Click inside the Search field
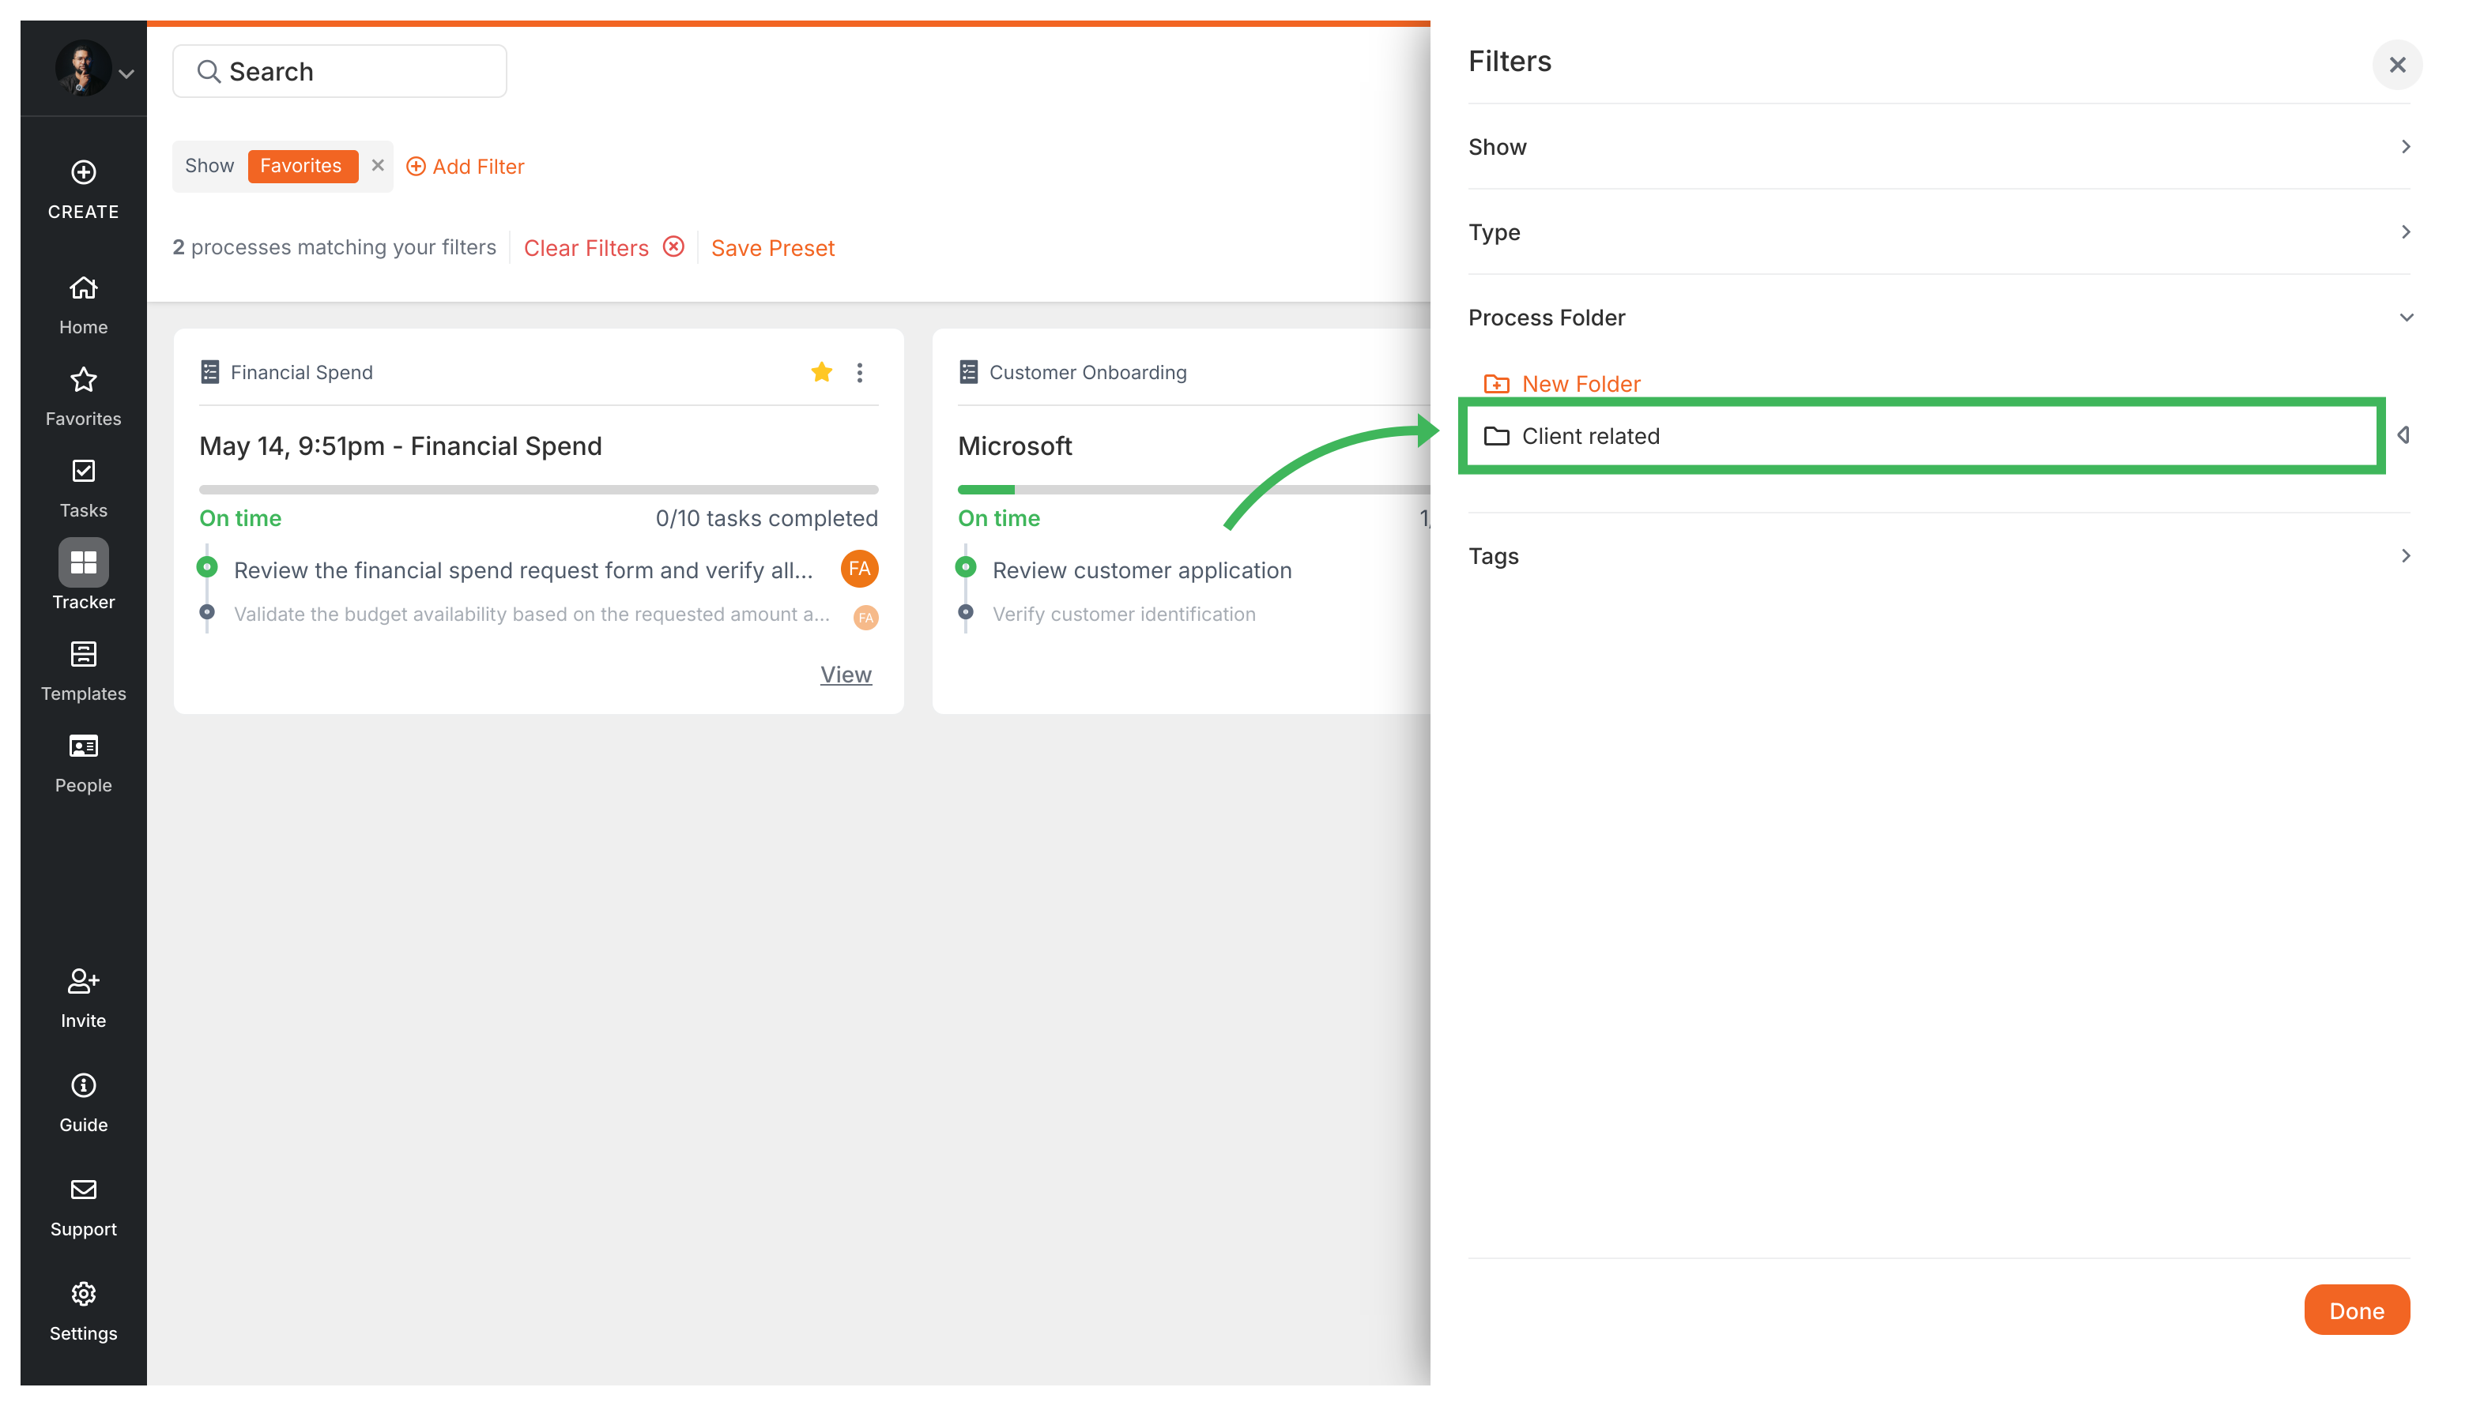The width and height of the screenshot is (2469, 1406). (x=339, y=70)
